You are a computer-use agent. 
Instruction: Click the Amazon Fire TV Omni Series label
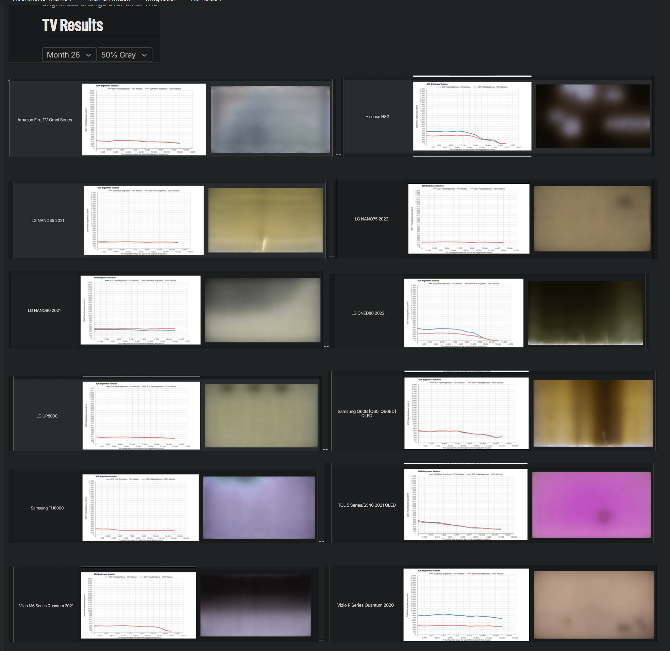45,120
